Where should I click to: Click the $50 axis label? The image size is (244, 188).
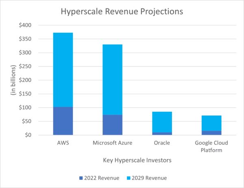(x=26, y=121)
